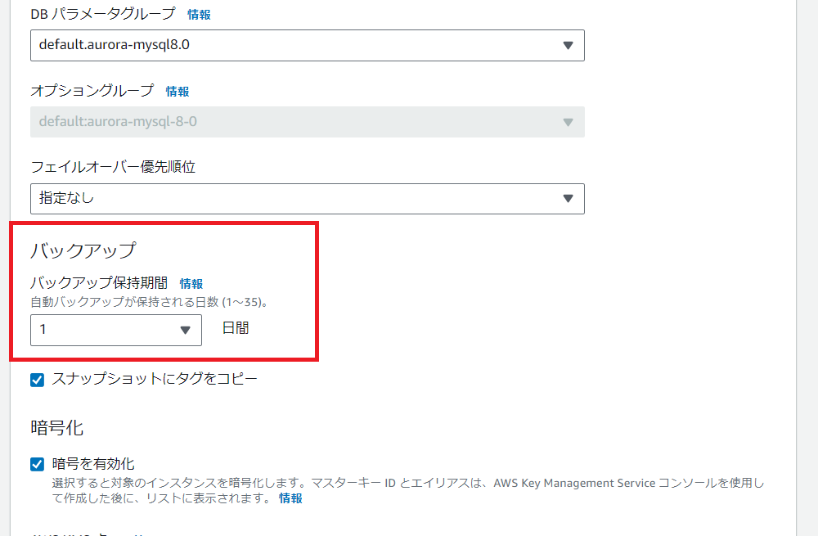The image size is (818, 536).
Task: Open the 情報 link at the end of the encryption description
Action: pos(290,498)
